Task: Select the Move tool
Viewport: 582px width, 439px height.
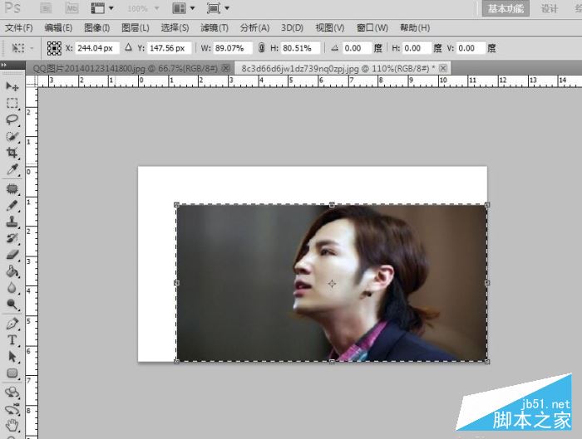Action: coord(12,86)
